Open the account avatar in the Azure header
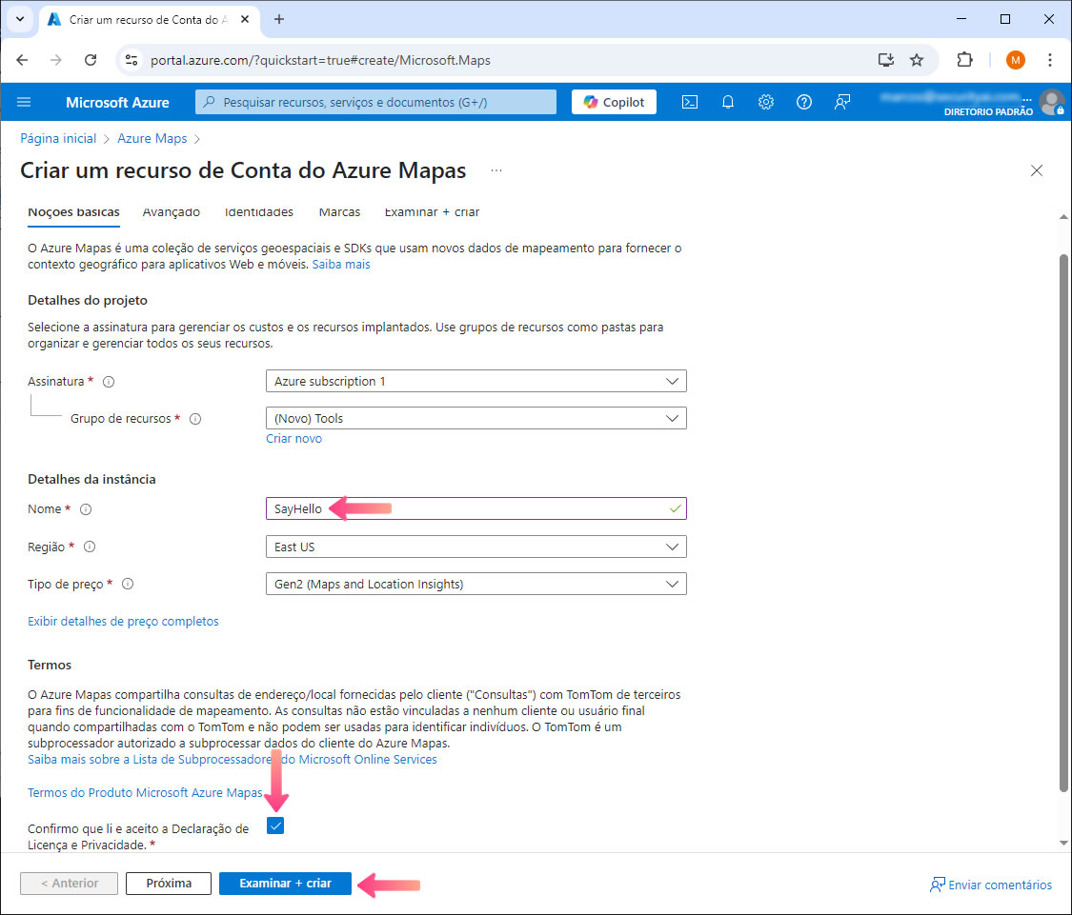Screen dimensions: 1072x915 coord(1051,102)
